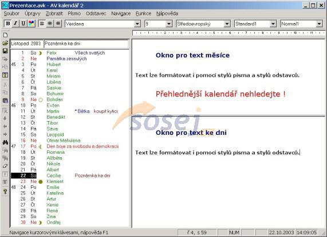Open the Středoevropský charset dropdown
The image size is (327, 237).
227,24
